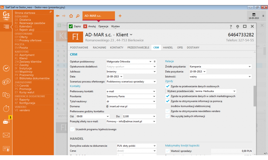Open Źródło pozyskania dropdown
268x160 pixels.
pyautogui.click(x=250, y=66)
